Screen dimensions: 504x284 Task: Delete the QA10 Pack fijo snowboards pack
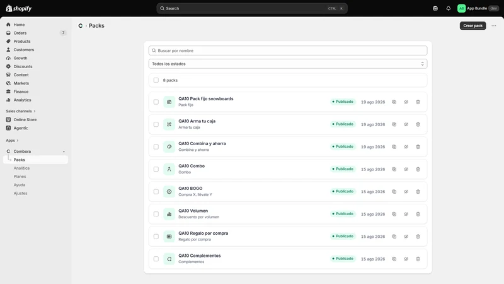point(418,102)
